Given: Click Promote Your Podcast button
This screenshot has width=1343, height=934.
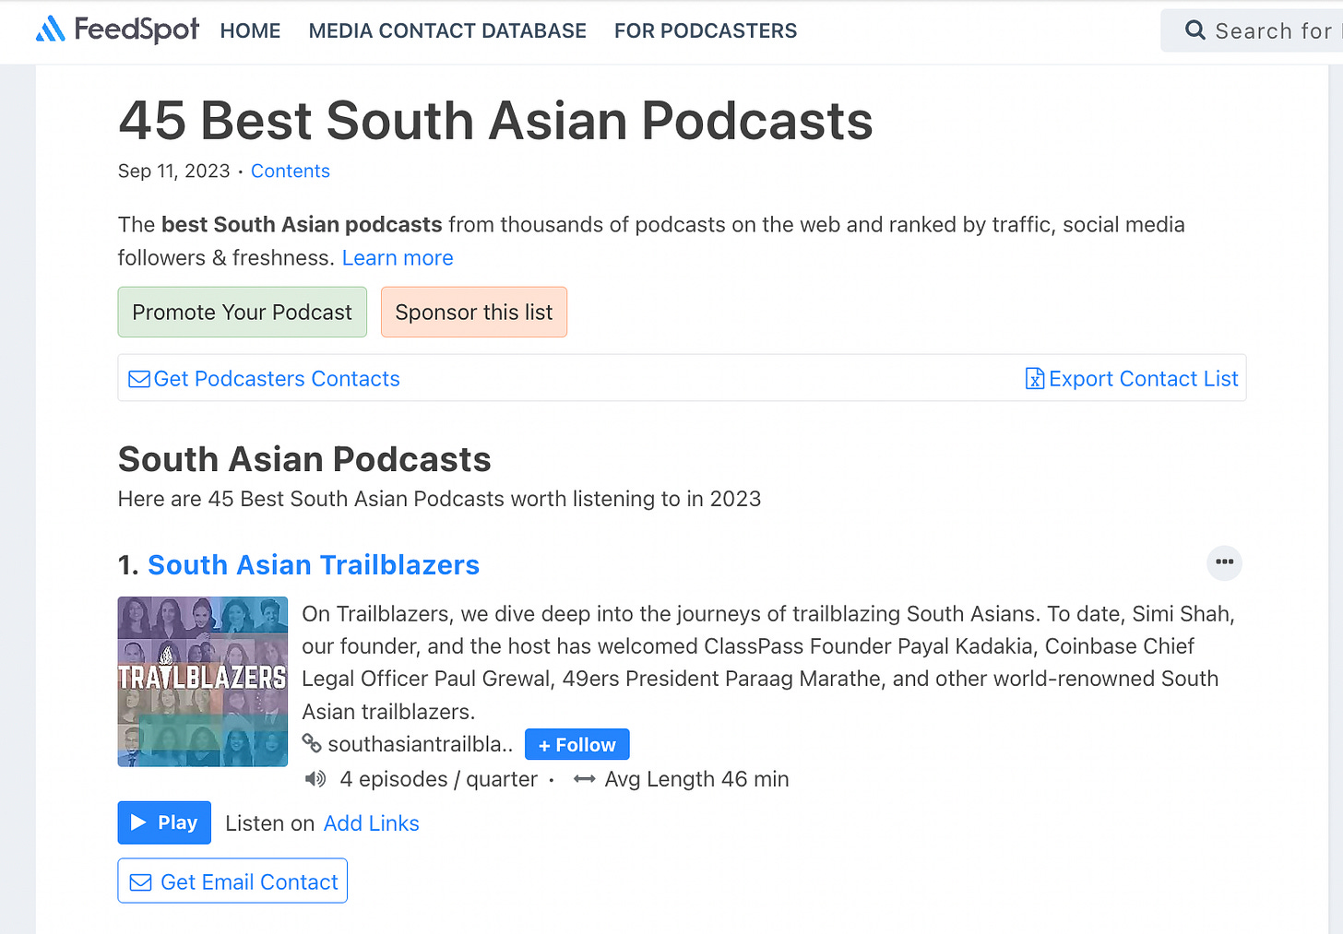Looking at the screenshot, I should [x=243, y=312].
